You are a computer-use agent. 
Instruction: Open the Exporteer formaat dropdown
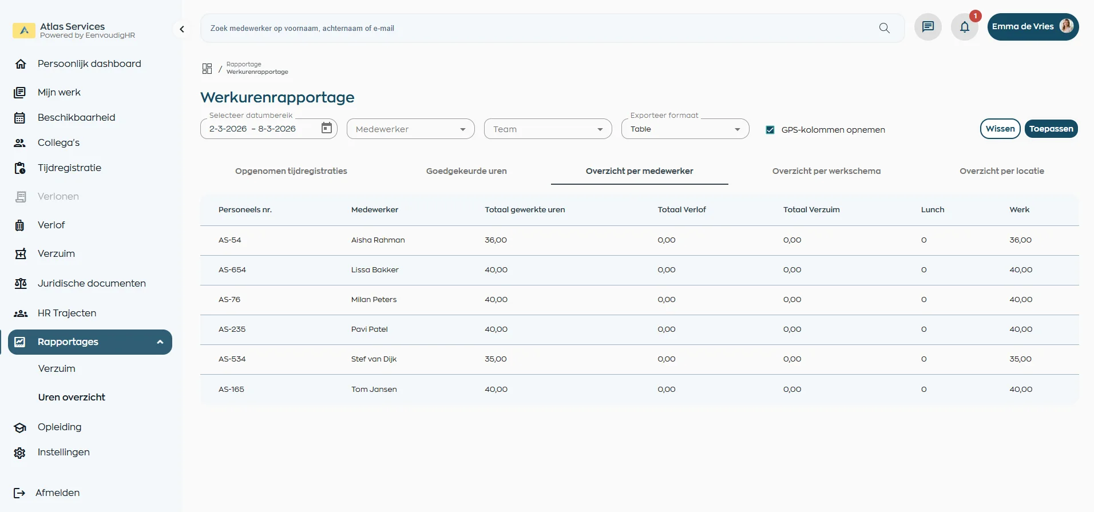[x=685, y=129]
